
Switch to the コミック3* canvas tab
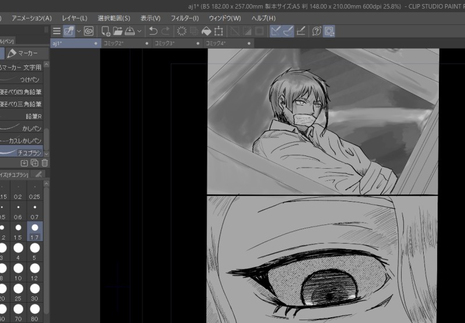[x=178, y=43]
